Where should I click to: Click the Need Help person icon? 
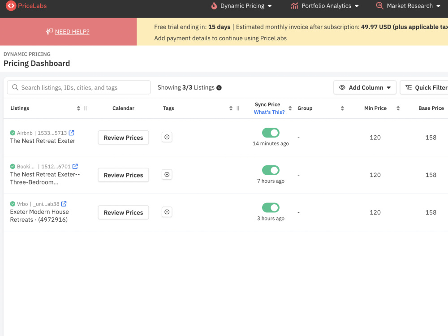coord(49,31)
